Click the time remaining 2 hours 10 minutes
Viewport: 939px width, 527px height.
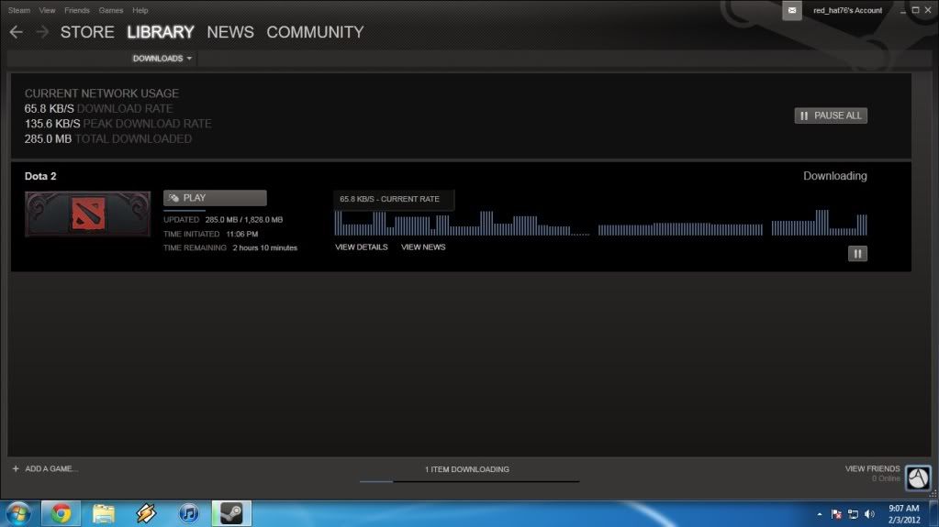[264, 247]
